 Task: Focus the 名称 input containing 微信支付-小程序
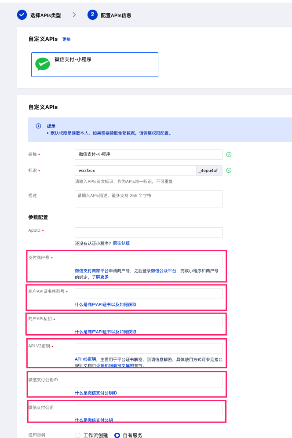[x=148, y=154]
